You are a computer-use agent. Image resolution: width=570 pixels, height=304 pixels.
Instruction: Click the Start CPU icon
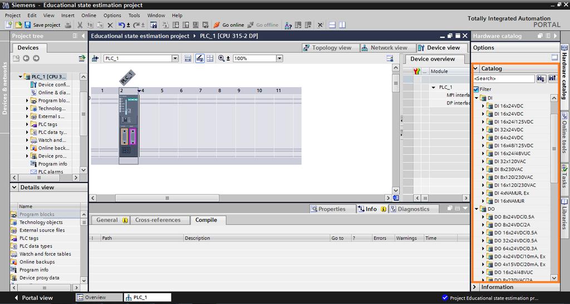298,25
